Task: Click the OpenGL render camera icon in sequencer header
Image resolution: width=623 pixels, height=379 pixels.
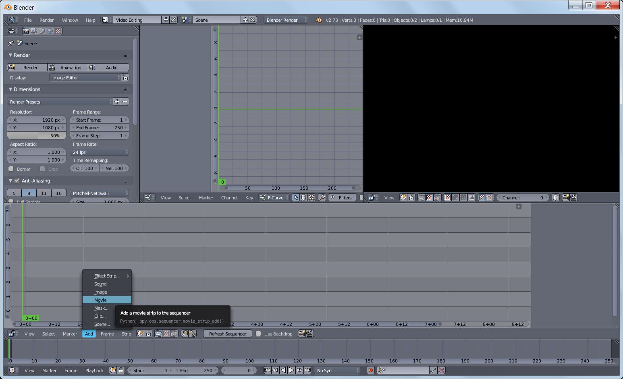Action: tap(301, 333)
